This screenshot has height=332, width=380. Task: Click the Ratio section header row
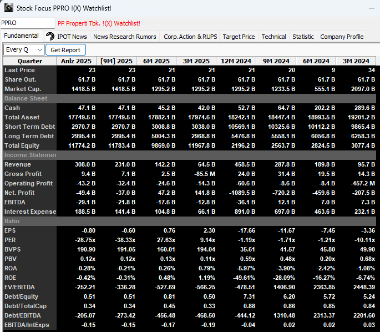12,221
